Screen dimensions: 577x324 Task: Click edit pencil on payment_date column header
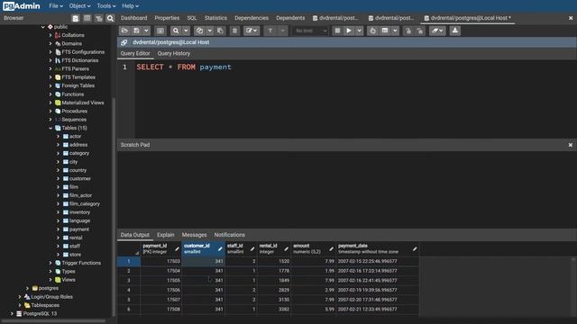[415, 249]
